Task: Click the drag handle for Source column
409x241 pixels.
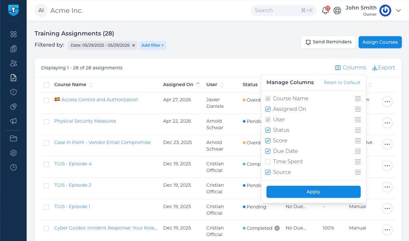Action: coord(358,172)
